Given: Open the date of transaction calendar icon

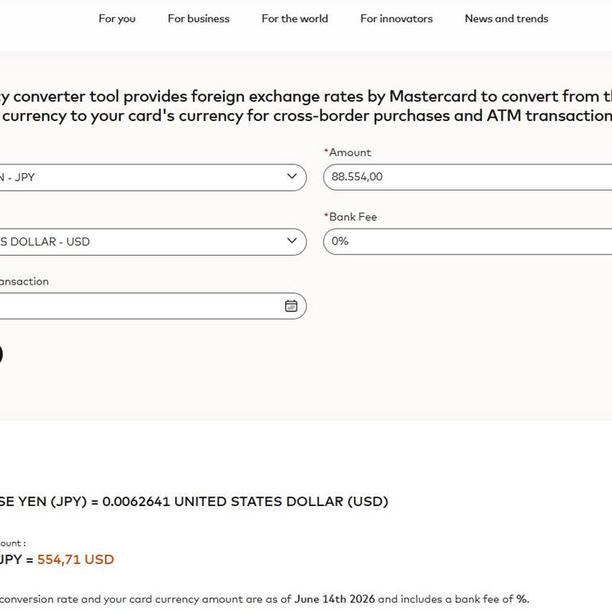Looking at the screenshot, I should click(291, 306).
